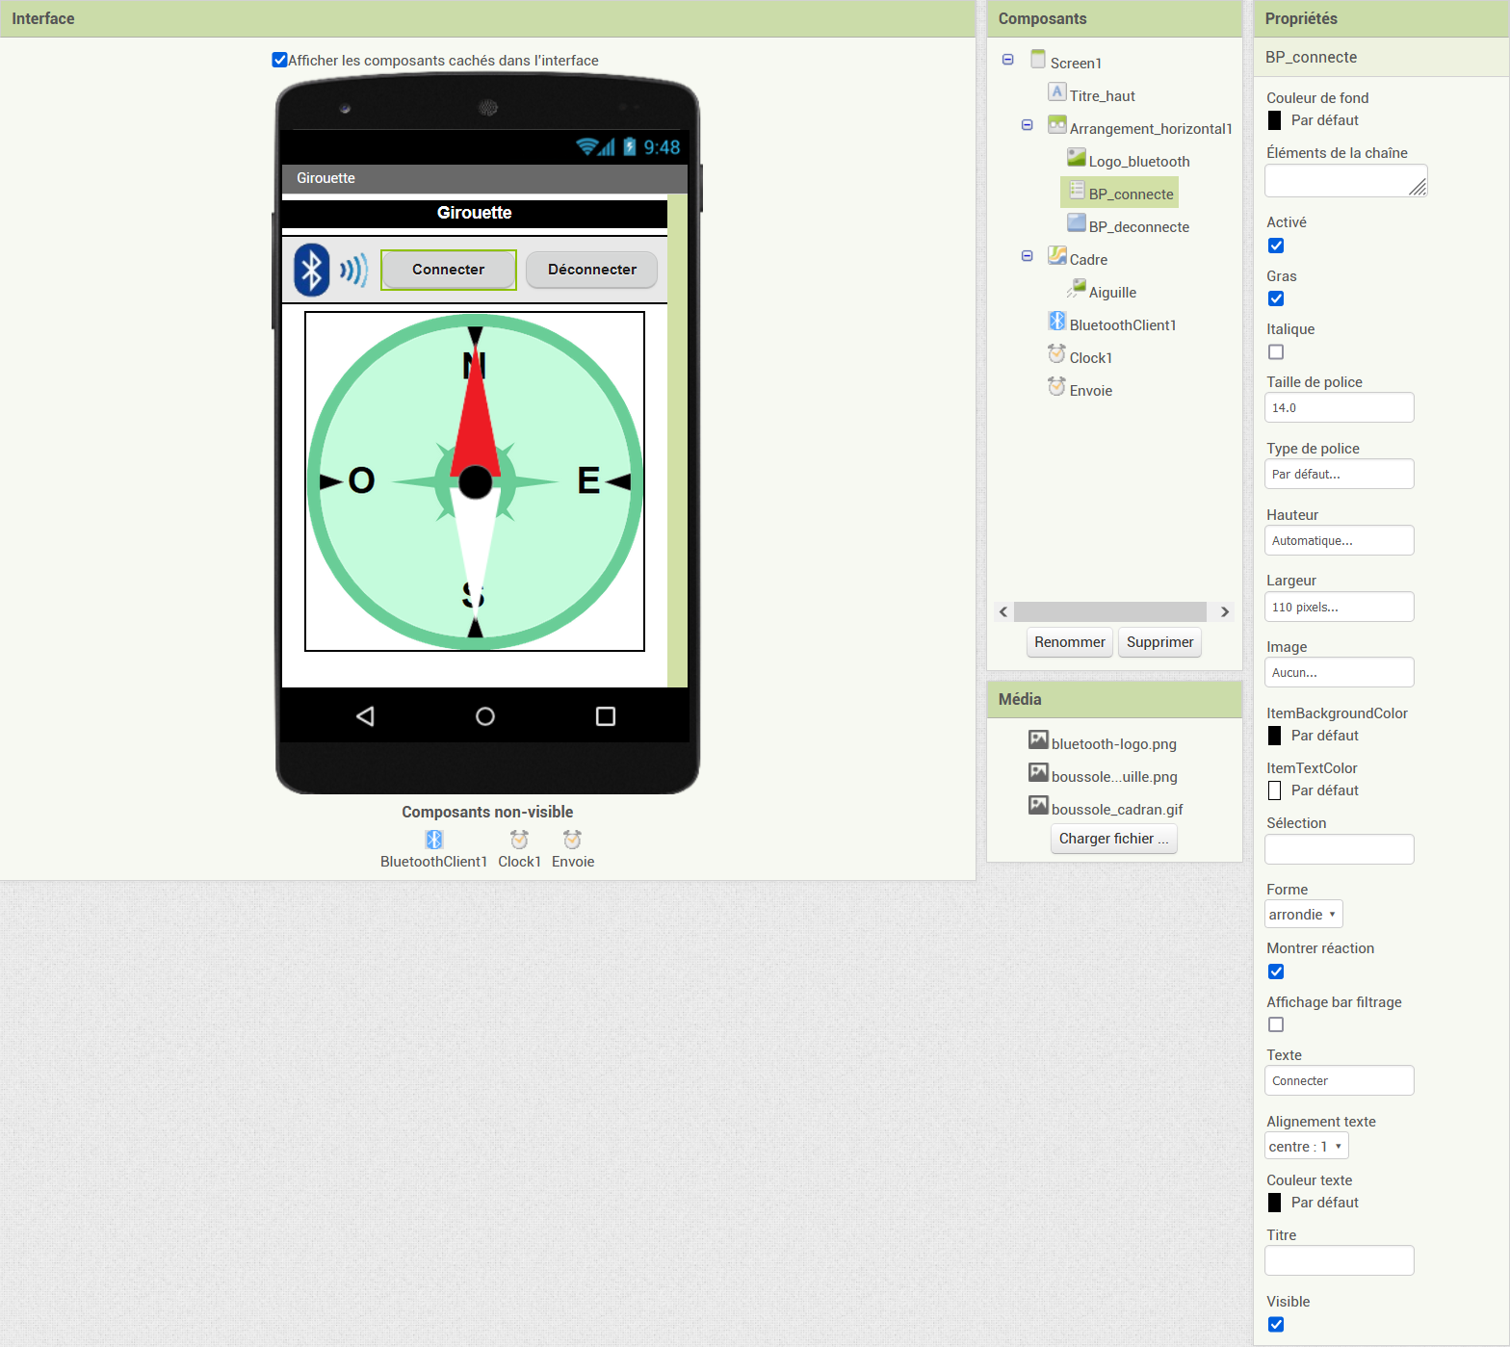The height and width of the screenshot is (1347, 1510).
Task: Select Aiguille in the component tree
Action: point(1112,293)
